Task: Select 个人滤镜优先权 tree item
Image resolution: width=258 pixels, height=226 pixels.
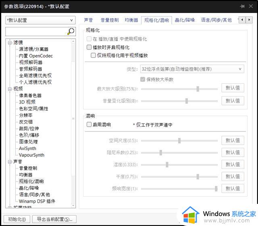Action: [x=35, y=82]
